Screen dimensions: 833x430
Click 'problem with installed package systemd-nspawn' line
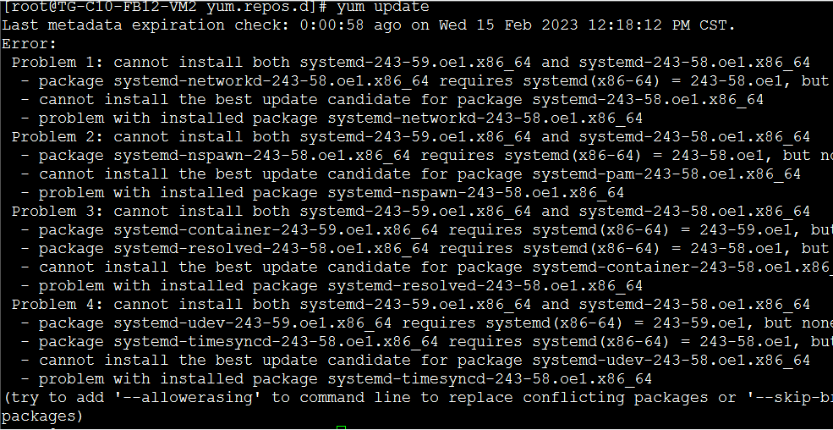[x=330, y=192]
